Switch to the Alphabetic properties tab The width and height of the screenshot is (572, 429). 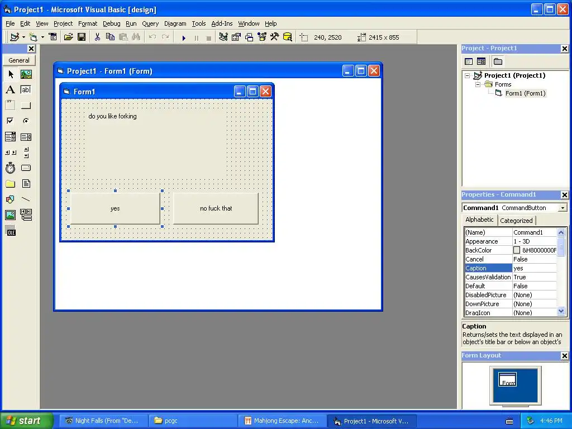pos(479,220)
